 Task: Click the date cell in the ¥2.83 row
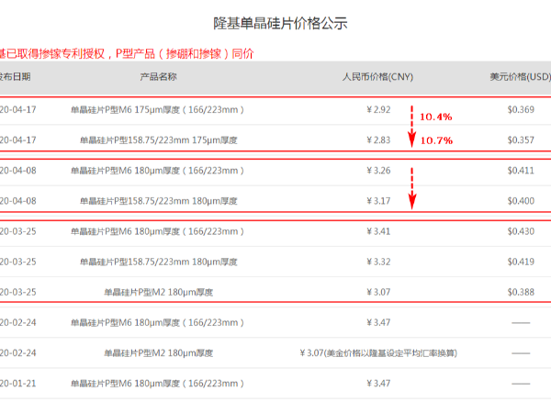coord(18,140)
